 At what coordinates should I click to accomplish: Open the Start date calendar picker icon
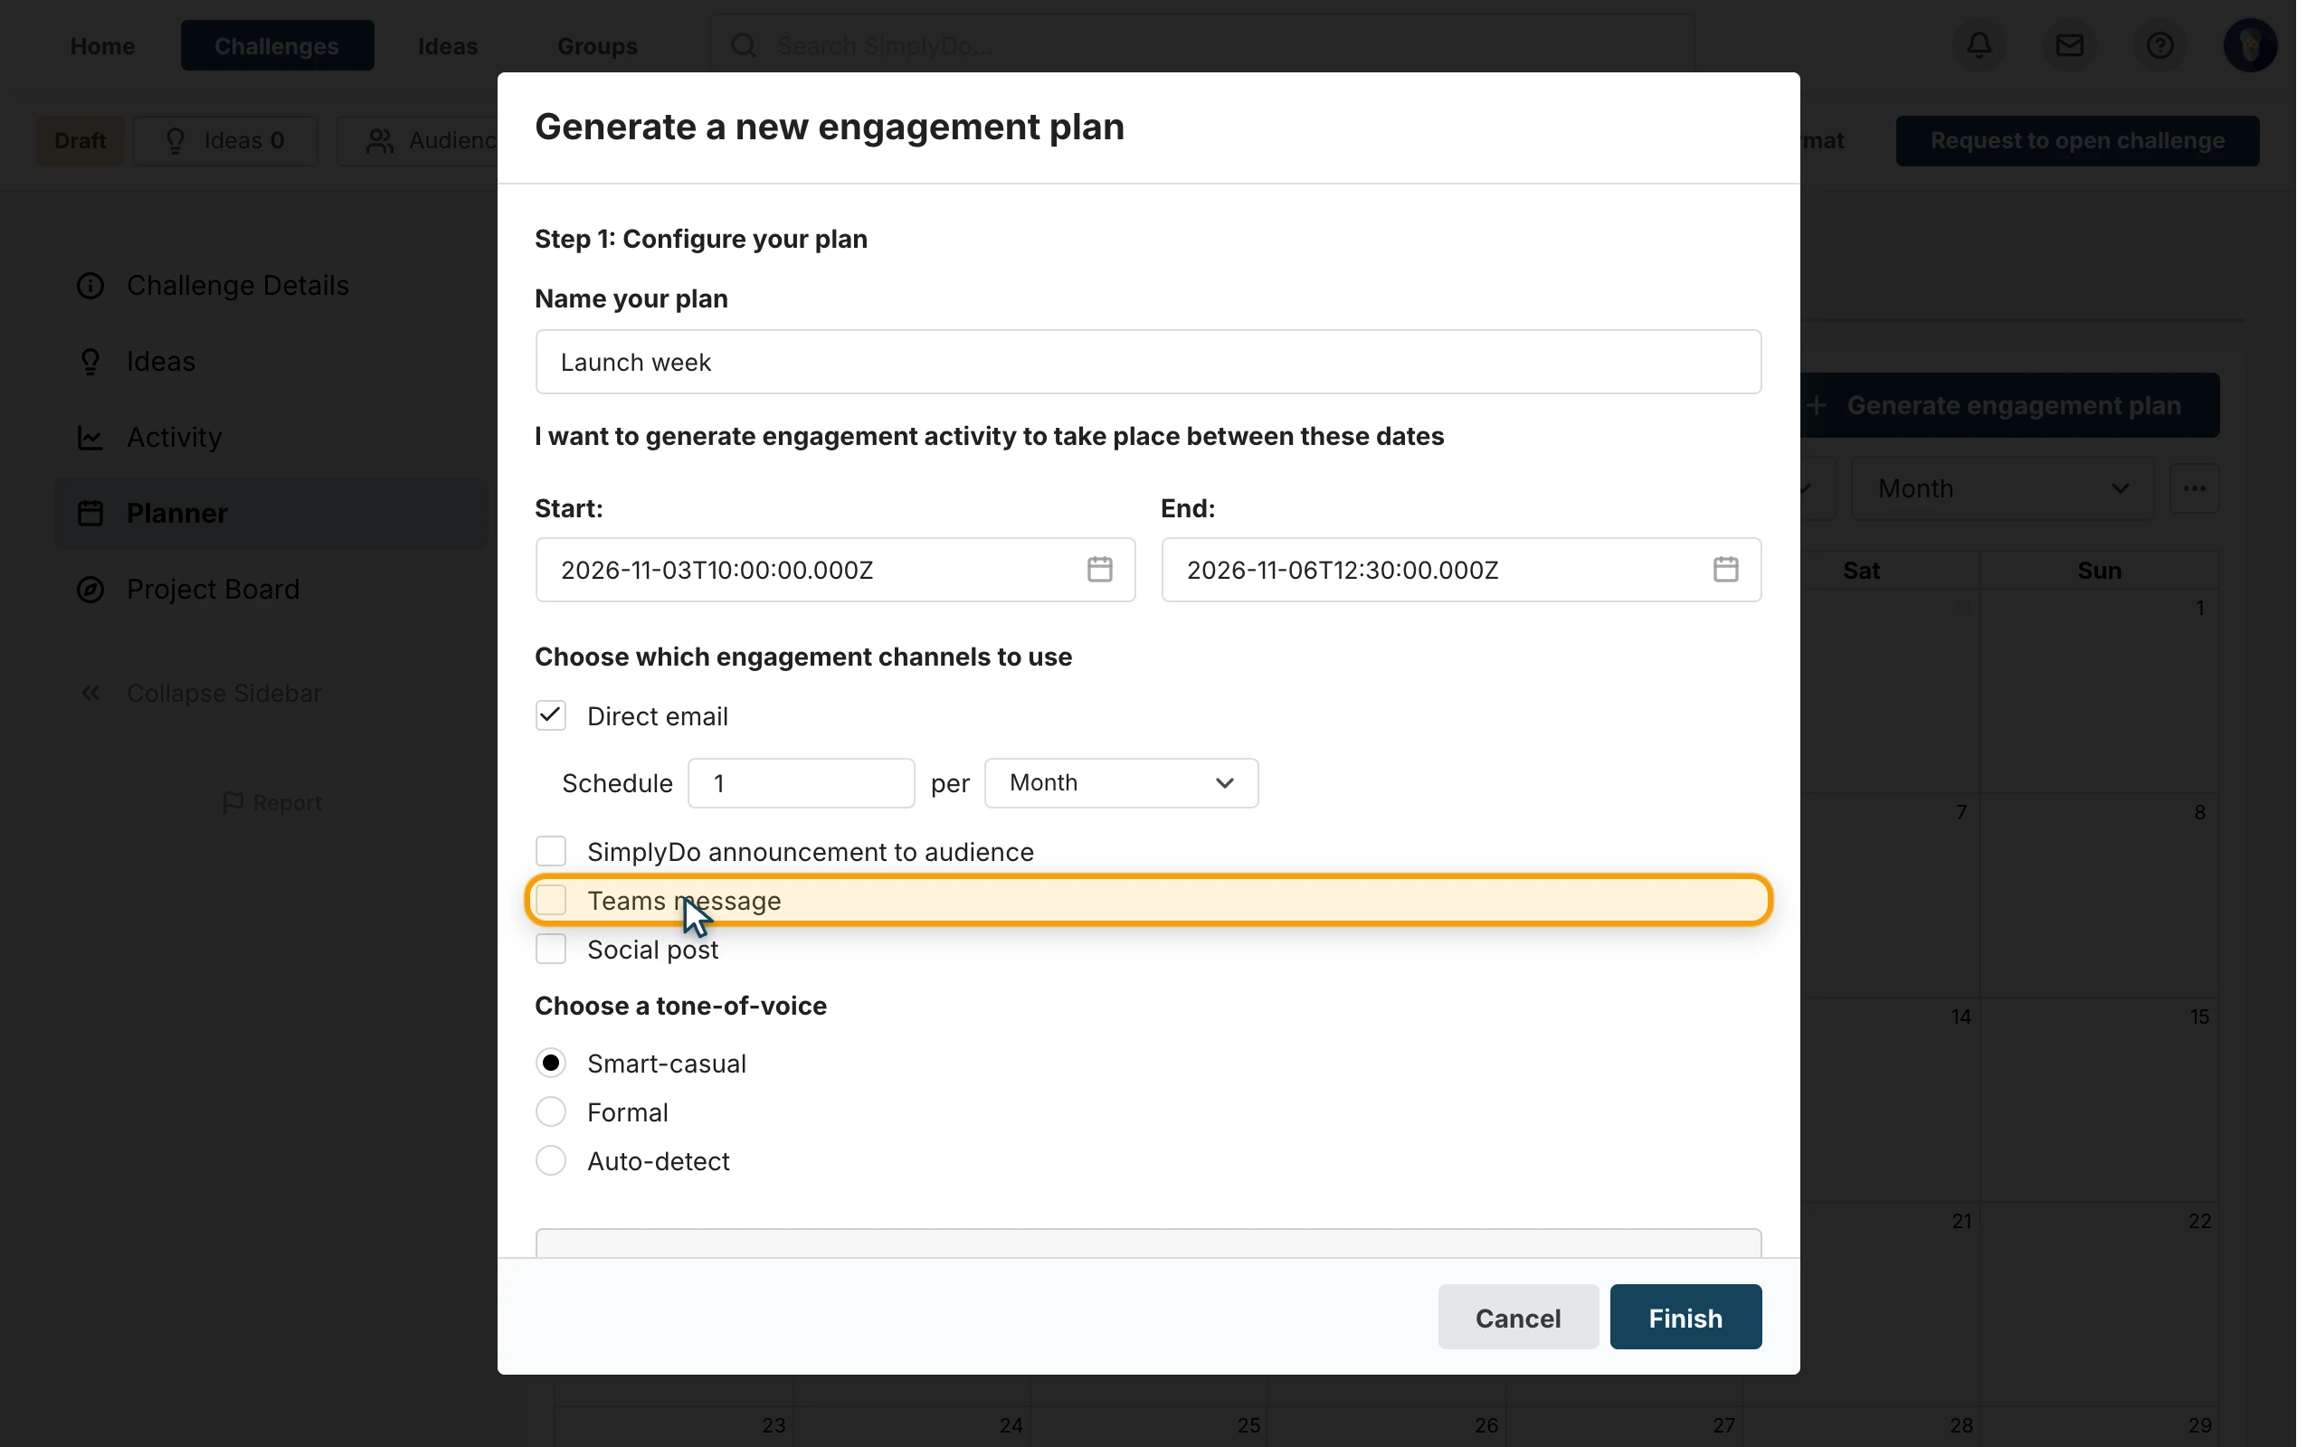point(1099,570)
